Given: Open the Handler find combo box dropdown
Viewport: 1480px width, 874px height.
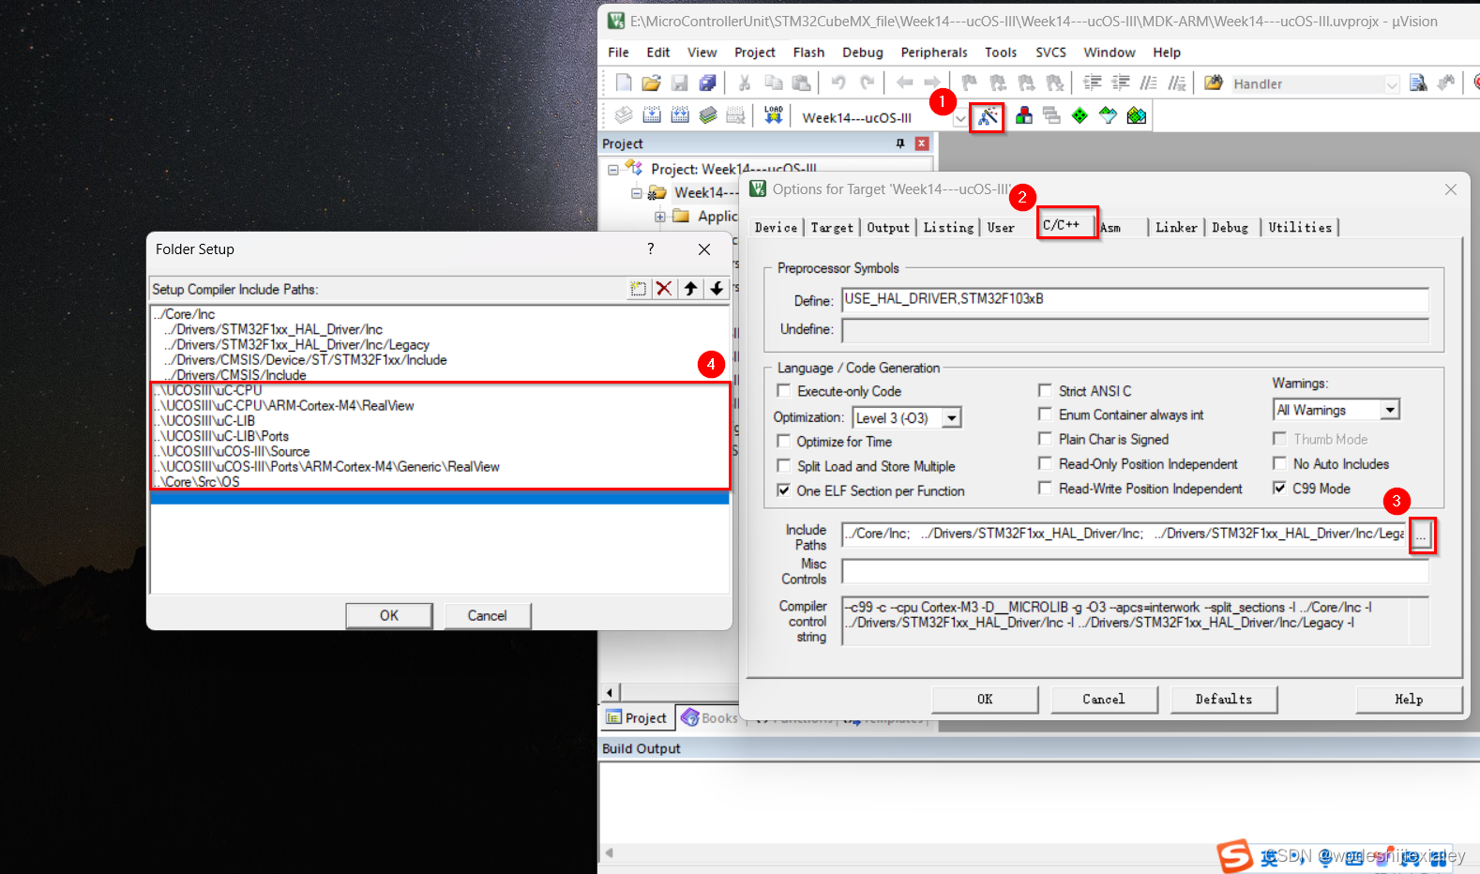Looking at the screenshot, I should (1392, 84).
